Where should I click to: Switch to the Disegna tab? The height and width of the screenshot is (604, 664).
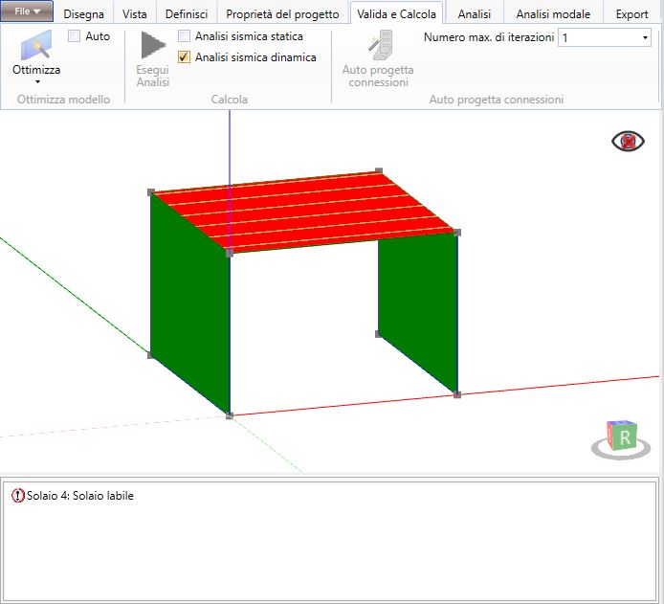coord(83,14)
